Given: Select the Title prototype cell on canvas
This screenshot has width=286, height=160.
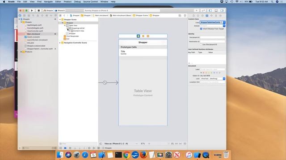Looking at the screenshot, I should point(143,52).
